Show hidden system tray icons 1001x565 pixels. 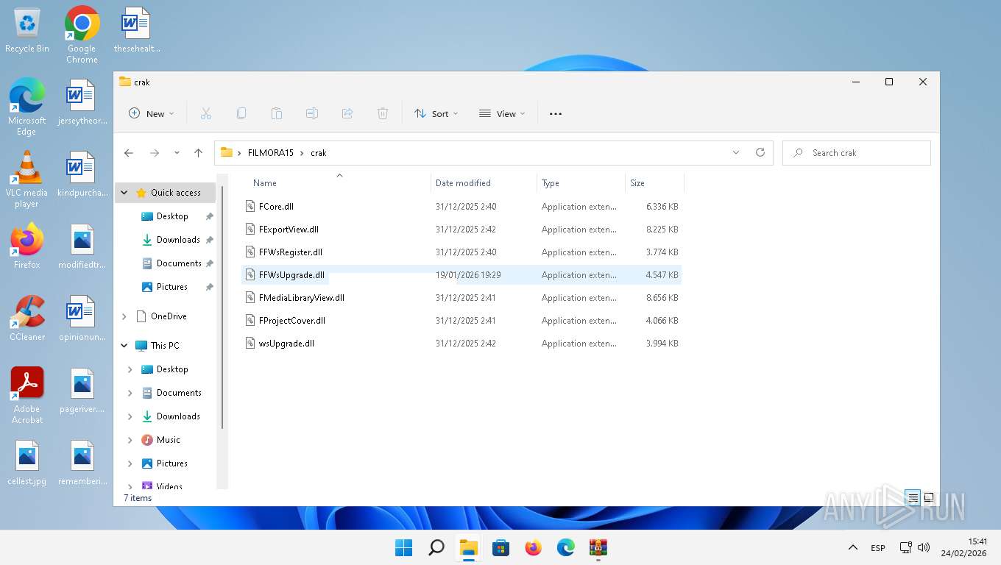coord(853,547)
